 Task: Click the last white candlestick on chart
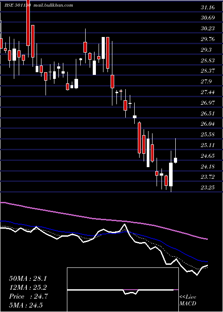coord(176,160)
